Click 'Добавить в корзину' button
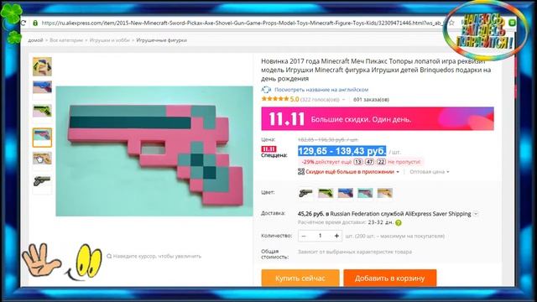537x302 pixels. click(x=389, y=278)
